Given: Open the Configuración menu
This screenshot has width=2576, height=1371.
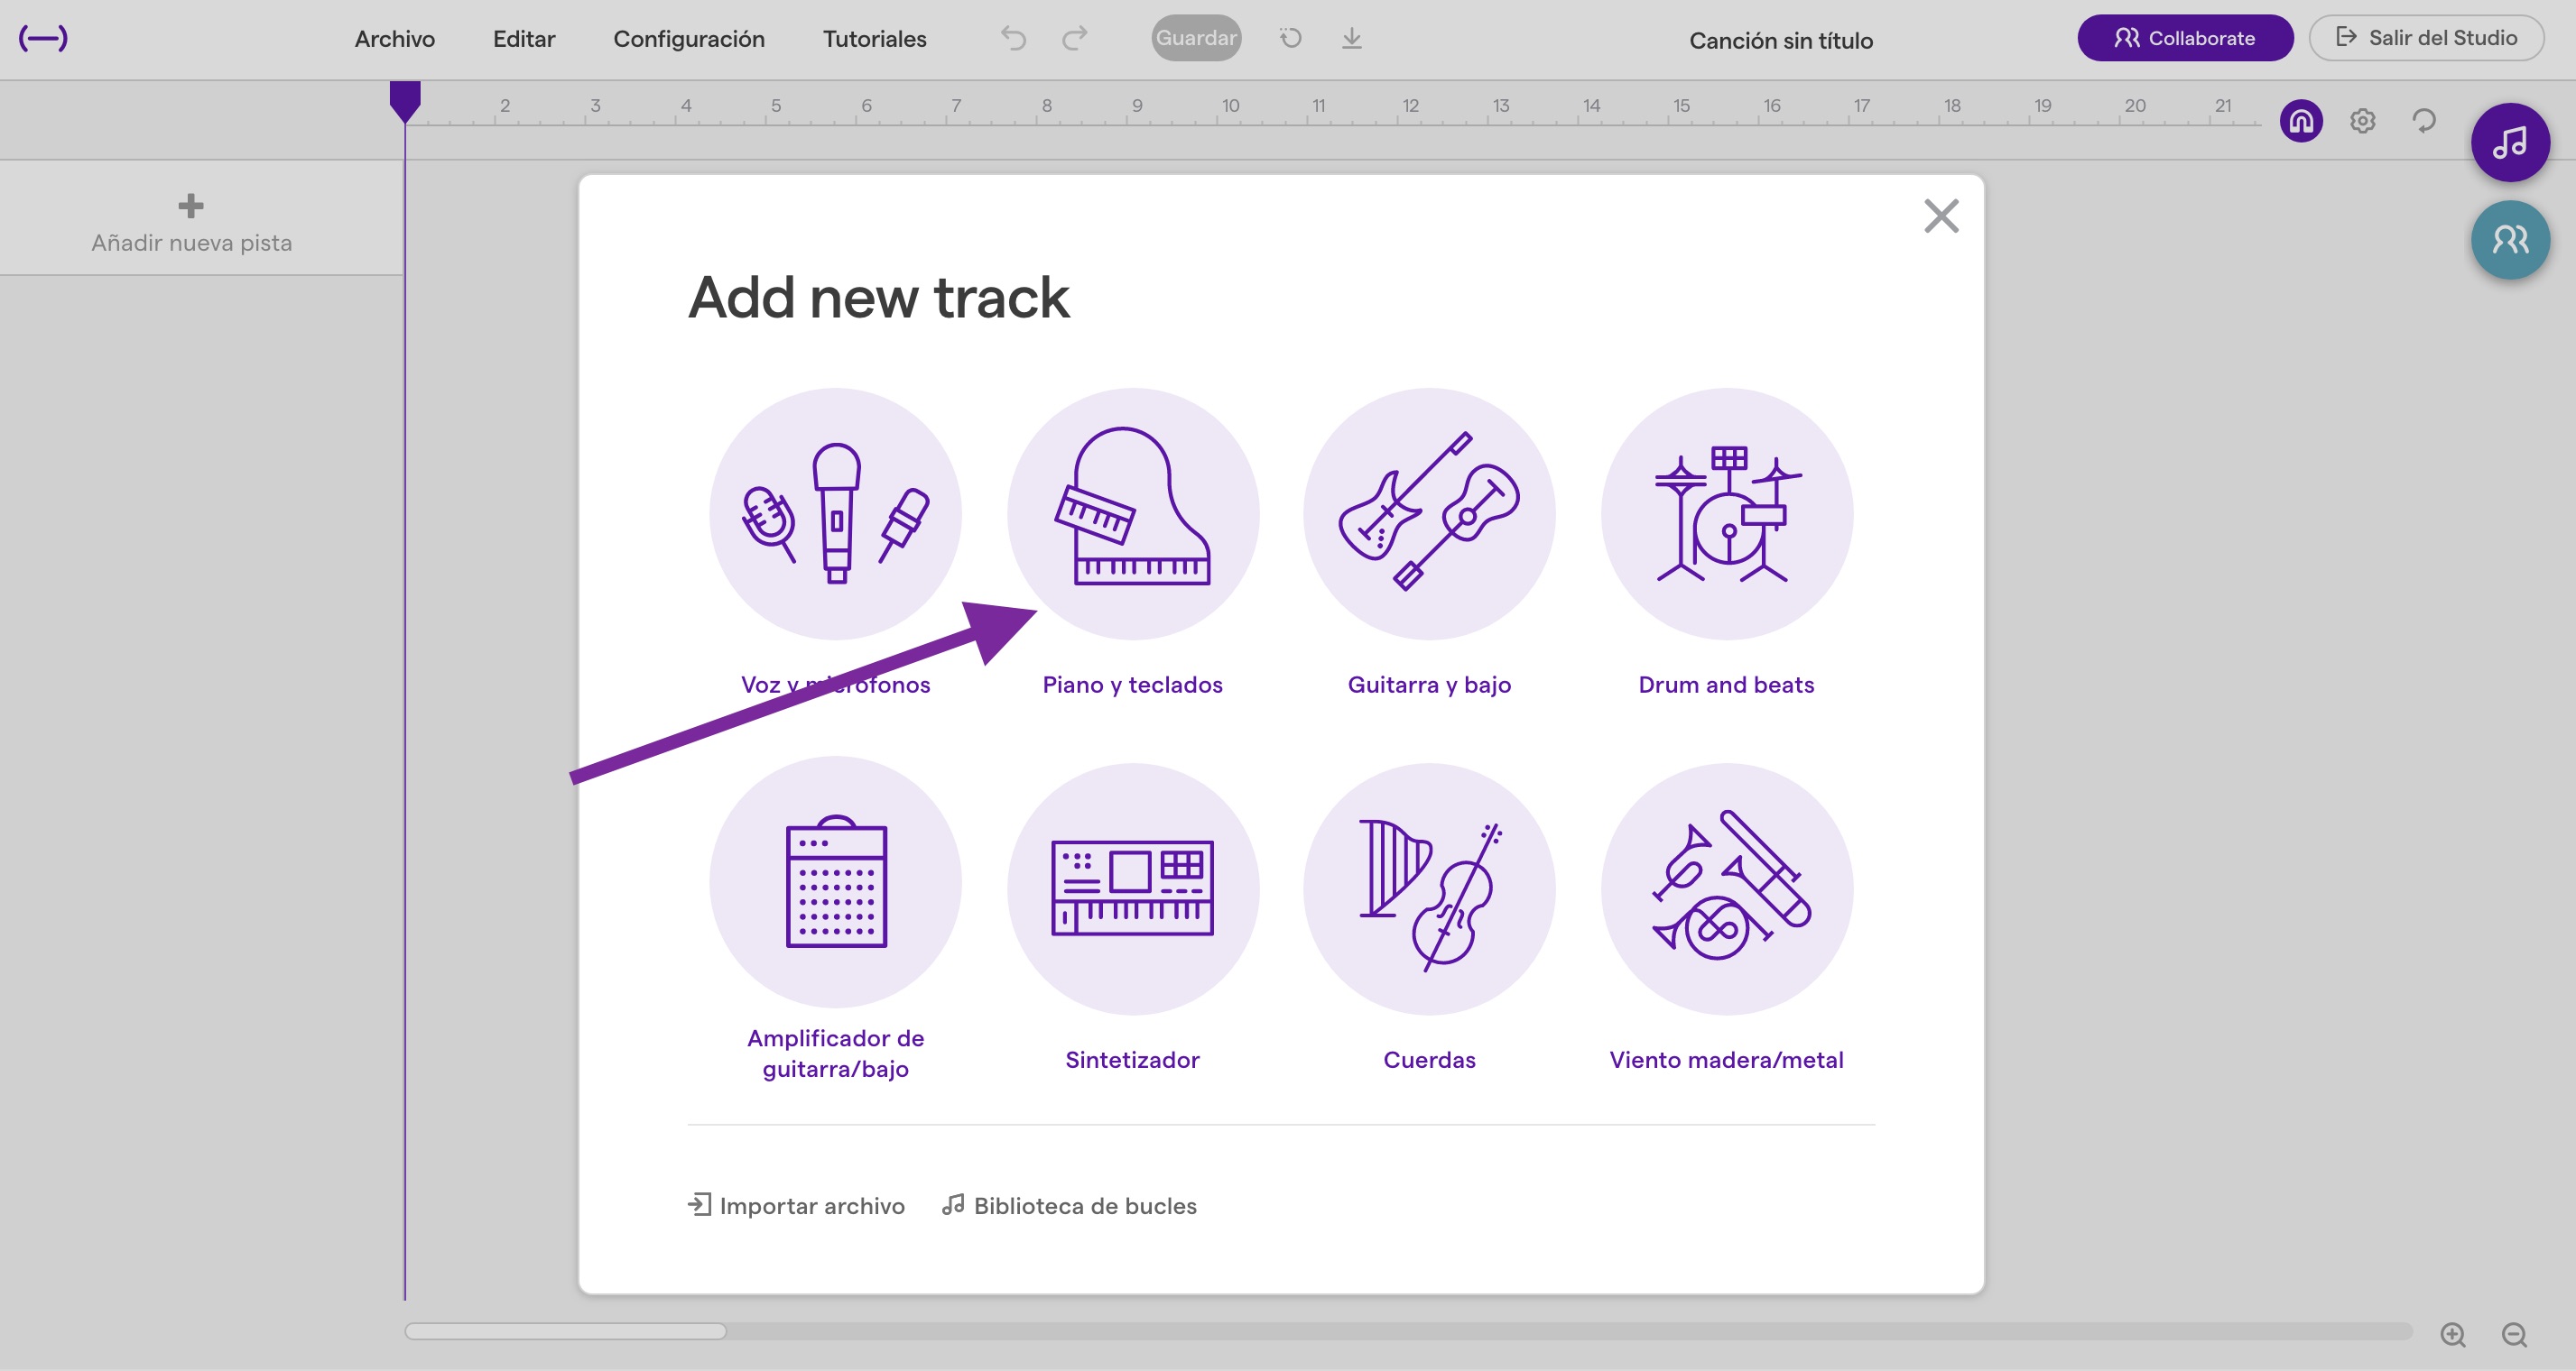Looking at the screenshot, I should pyautogui.click(x=688, y=39).
